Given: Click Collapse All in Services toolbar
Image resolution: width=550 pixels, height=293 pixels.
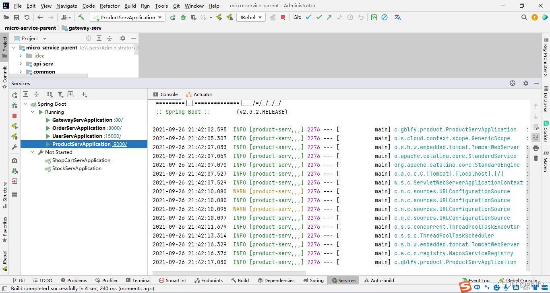Looking at the screenshot, I should pos(36,94).
